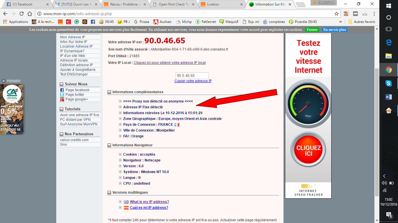
Task: Open File Explorer from the taskbar
Action: pyautogui.click(x=388, y=56)
